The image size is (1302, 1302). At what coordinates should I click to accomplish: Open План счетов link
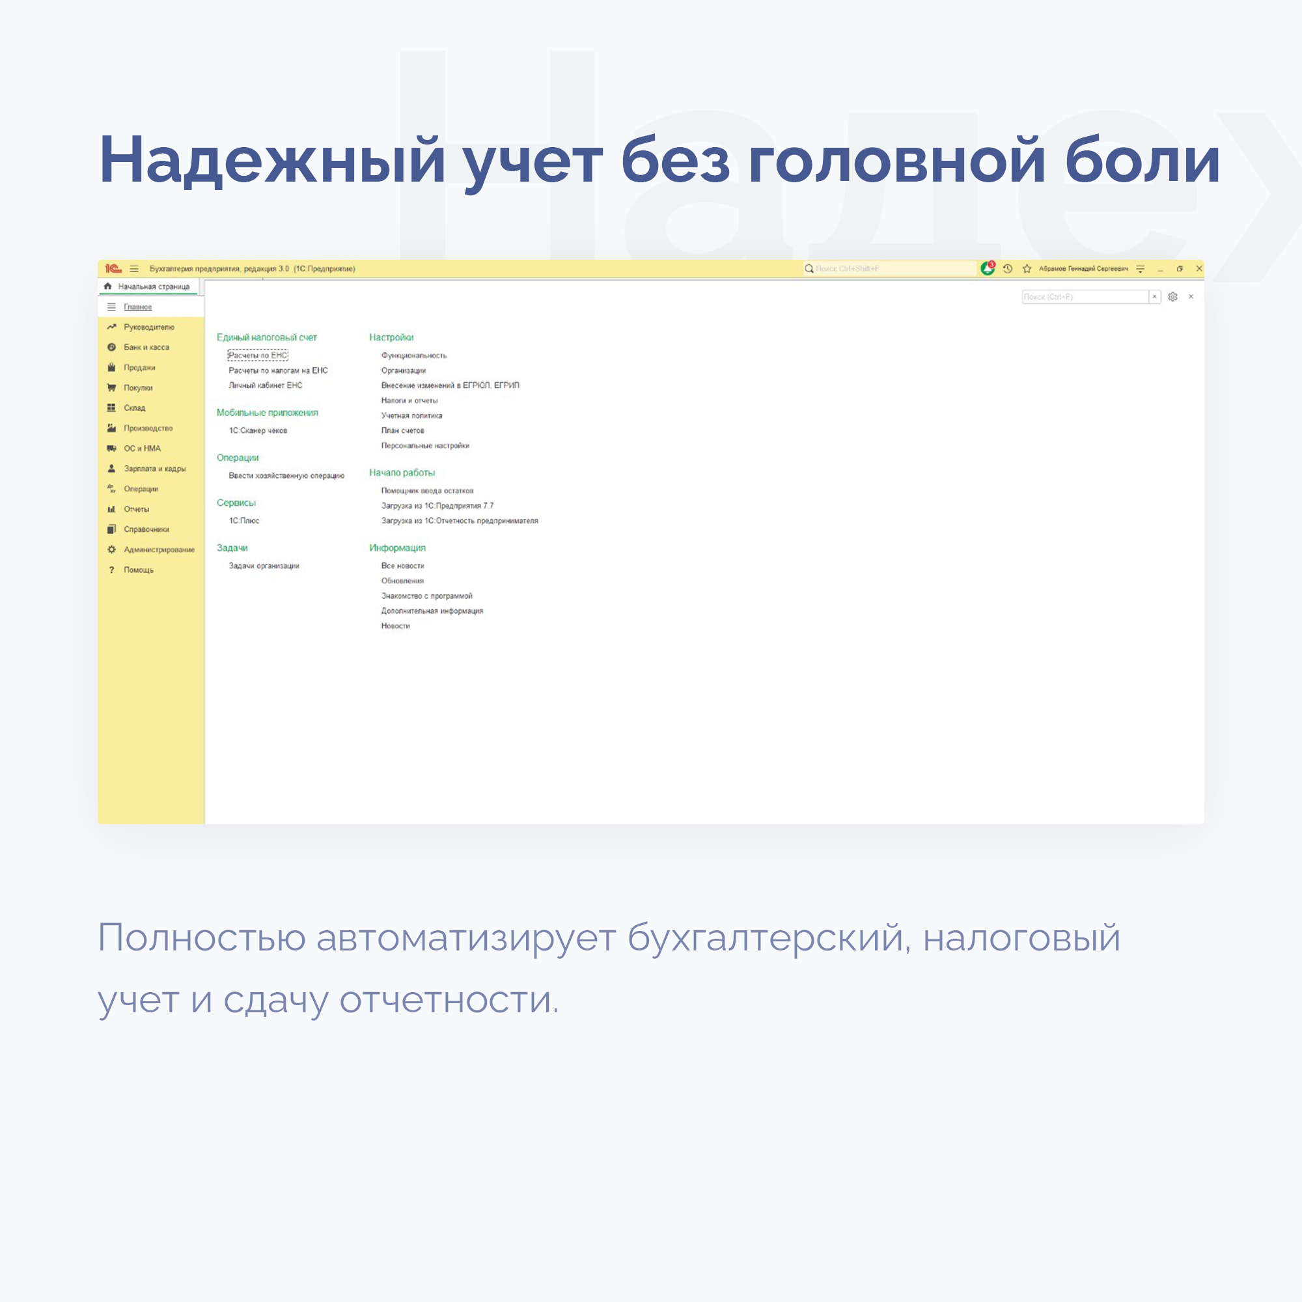(403, 430)
